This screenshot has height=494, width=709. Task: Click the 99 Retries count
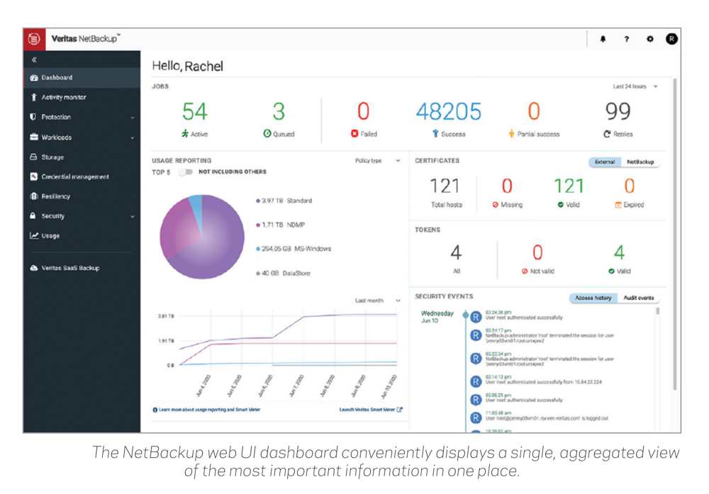[x=618, y=111]
